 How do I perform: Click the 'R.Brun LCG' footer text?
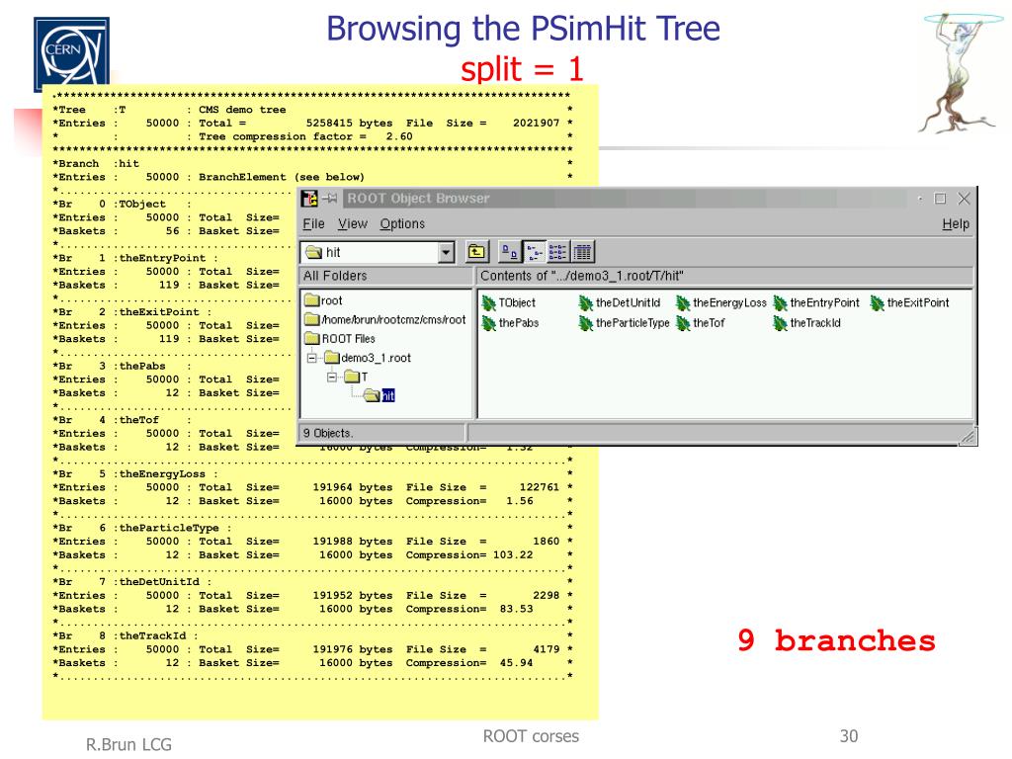point(129,744)
